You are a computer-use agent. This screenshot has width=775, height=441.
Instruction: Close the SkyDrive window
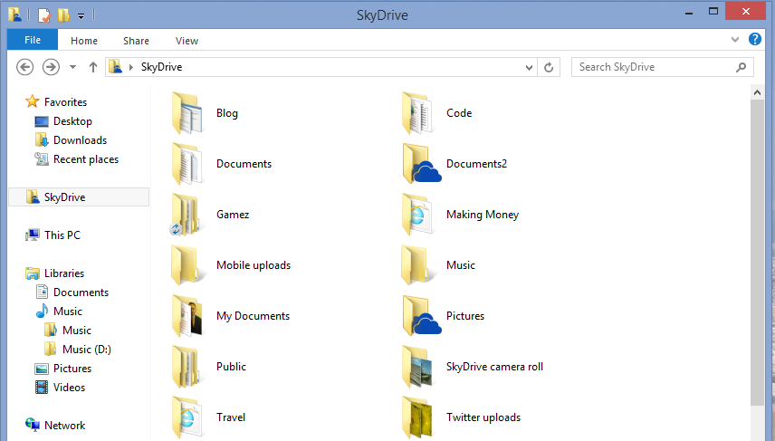pyautogui.click(x=746, y=11)
